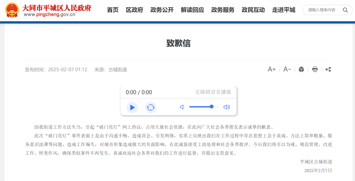Click the cube icon in article toolbar
Screen dimensions: 355x181
301,69
